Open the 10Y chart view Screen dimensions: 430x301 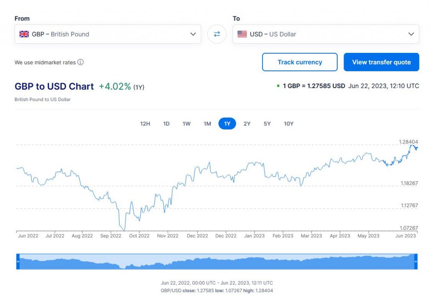point(288,124)
